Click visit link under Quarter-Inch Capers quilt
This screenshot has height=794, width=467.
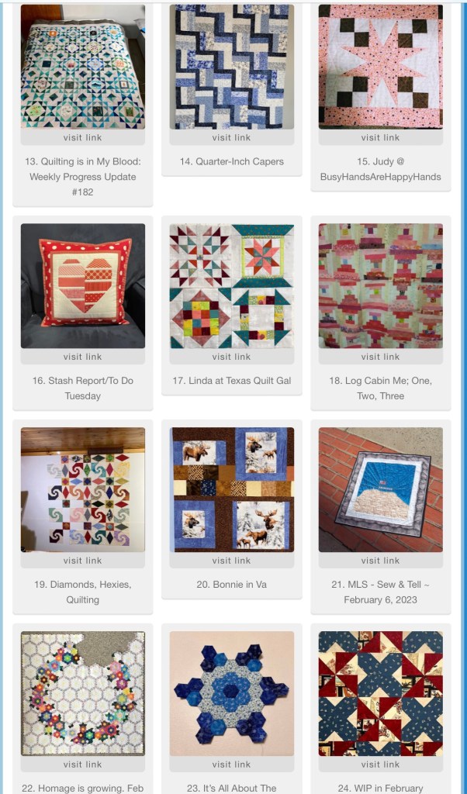pos(231,137)
